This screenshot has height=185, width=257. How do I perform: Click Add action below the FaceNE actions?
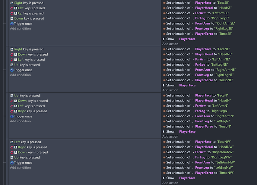pos(170,90)
